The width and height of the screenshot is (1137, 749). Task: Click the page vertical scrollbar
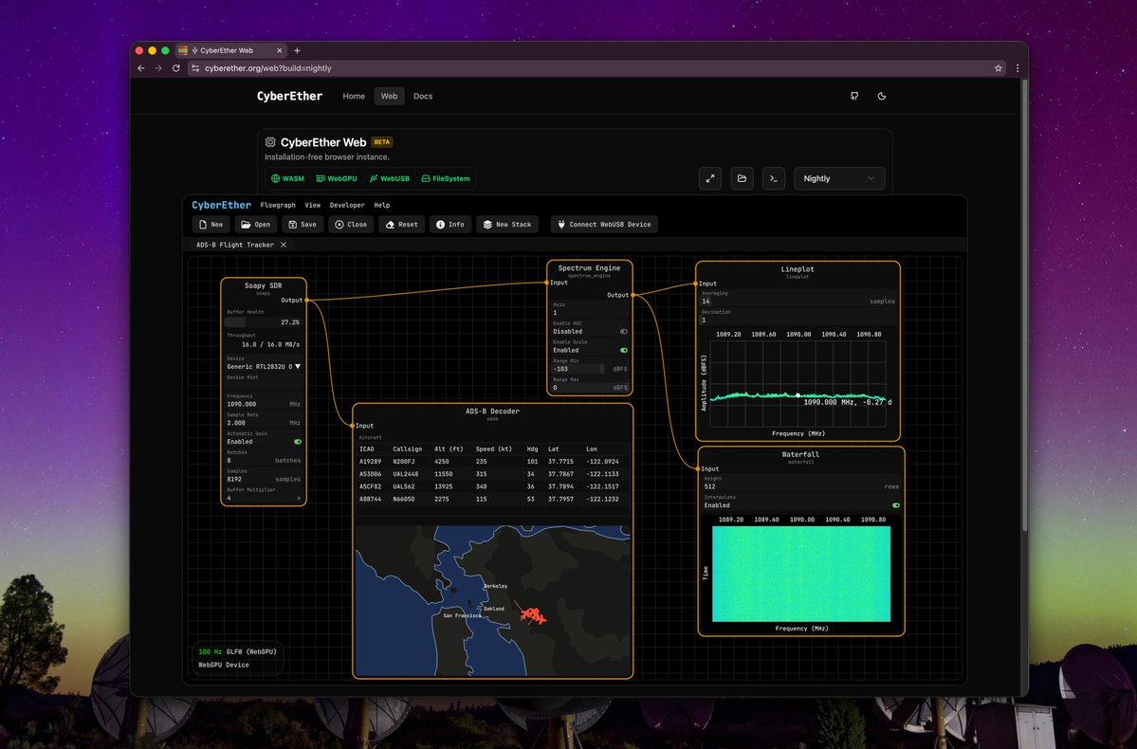tap(1024, 304)
